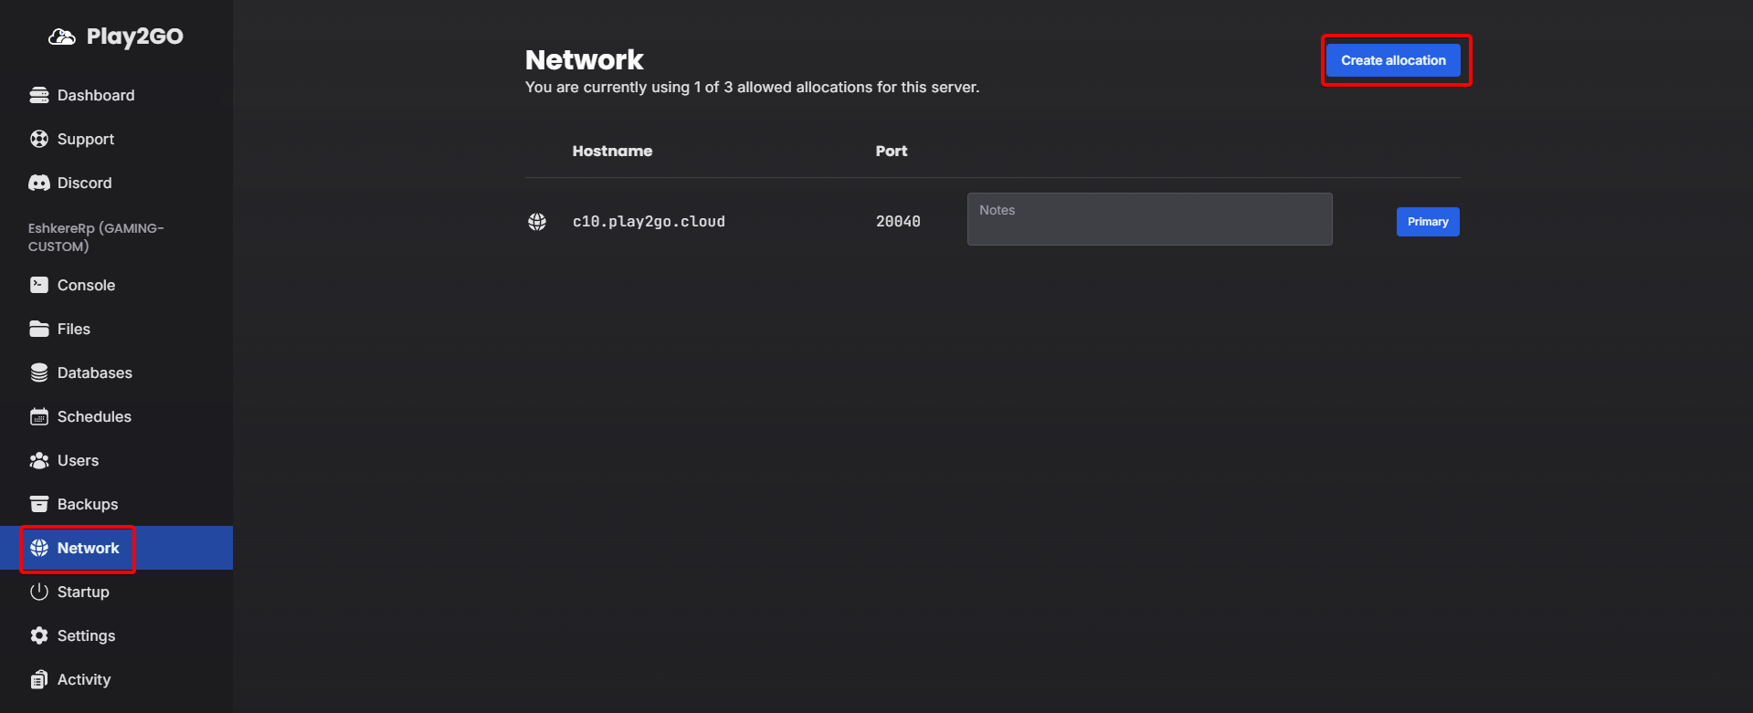Click the Primary allocation button
The height and width of the screenshot is (713, 1753).
coord(1427,222)
